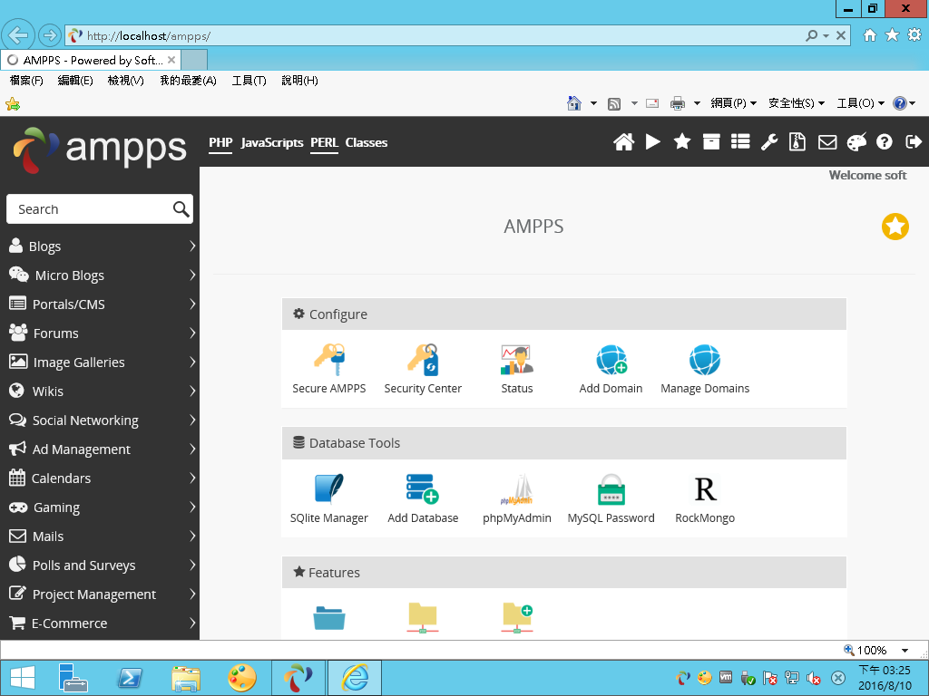Open the task list icon in header
The image size is (929, 696).
[740, 142]
